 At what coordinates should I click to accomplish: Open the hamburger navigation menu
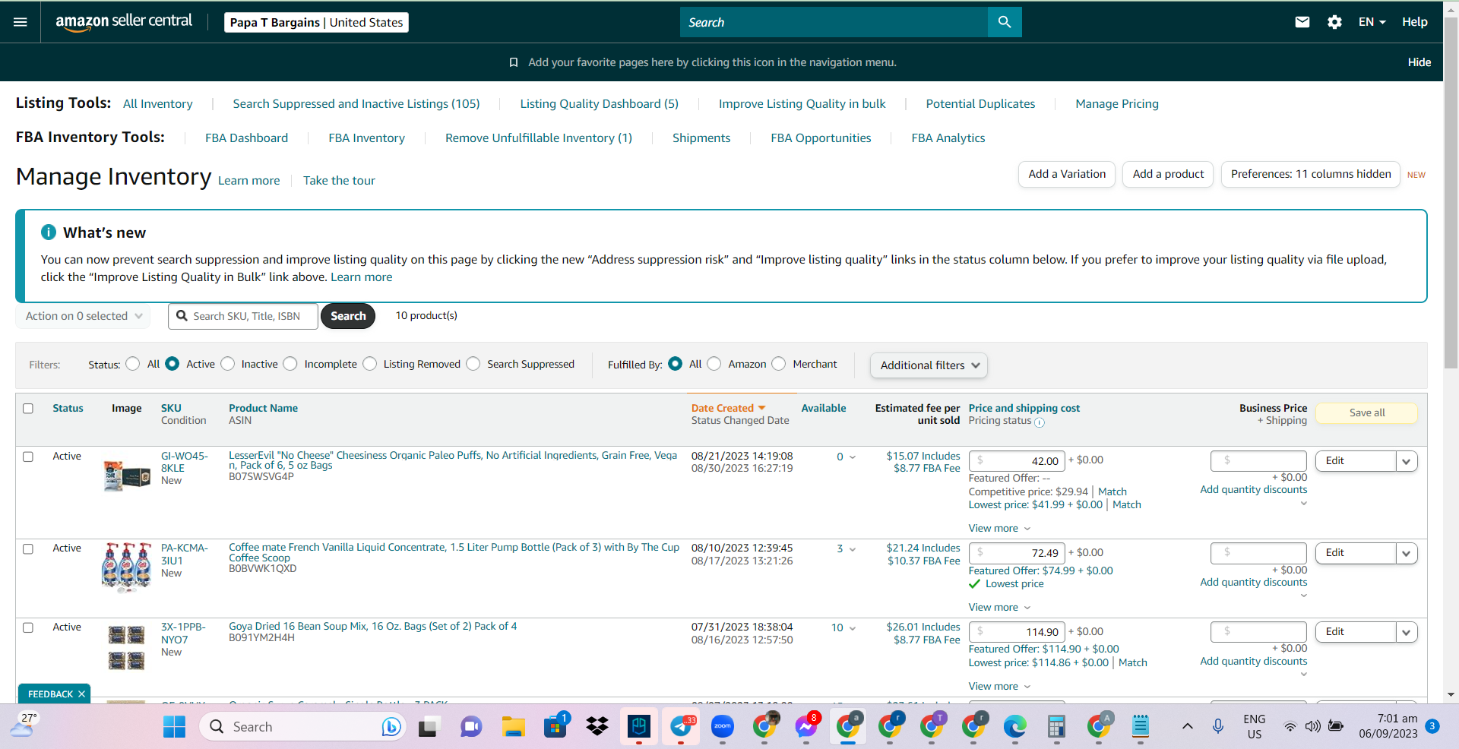tap(21, 22)
